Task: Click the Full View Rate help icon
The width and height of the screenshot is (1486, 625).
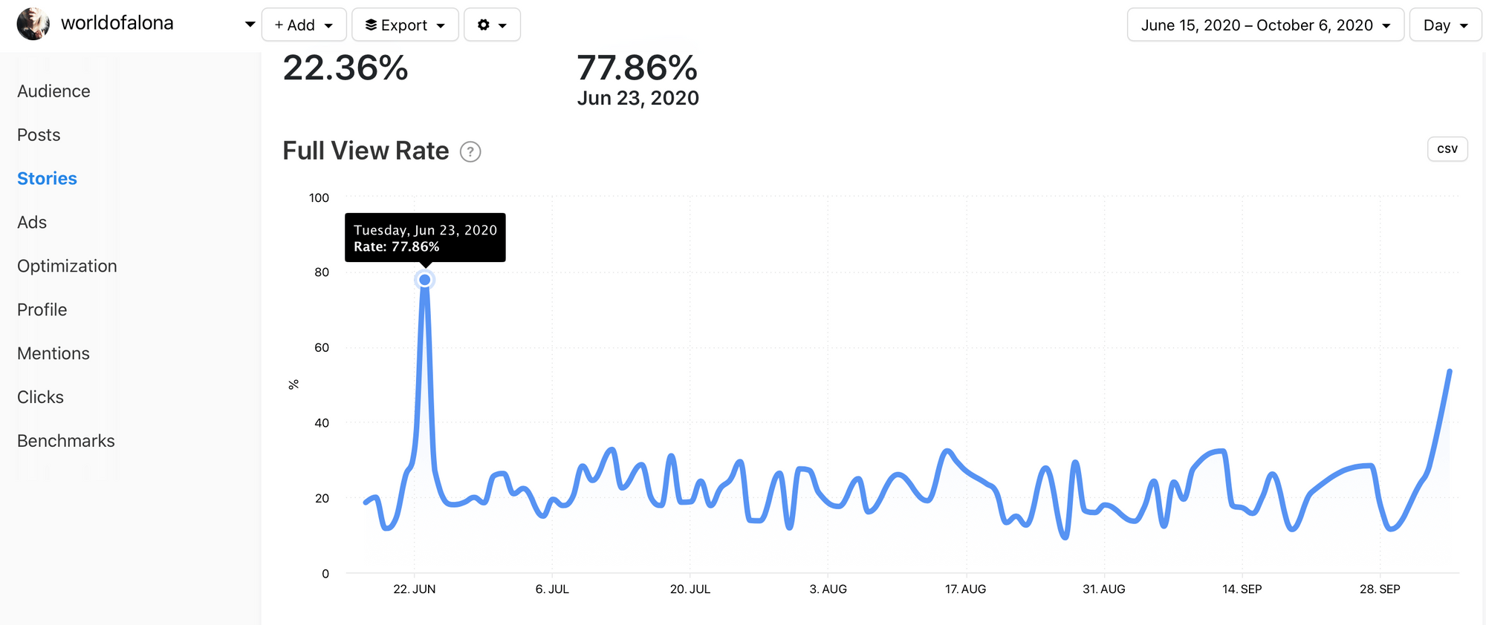Action: (470, 152)
